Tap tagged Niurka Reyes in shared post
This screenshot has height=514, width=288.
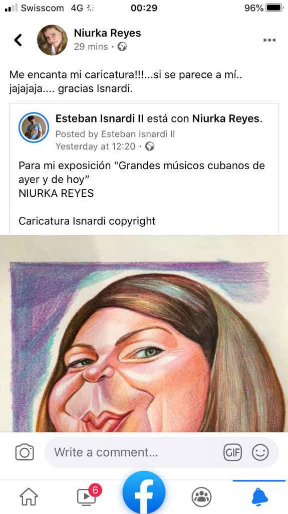coord(227,118)
